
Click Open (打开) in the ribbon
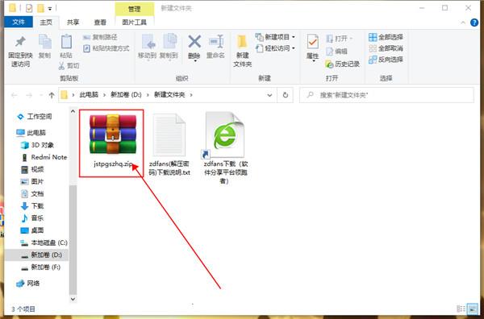click(339, 39)
